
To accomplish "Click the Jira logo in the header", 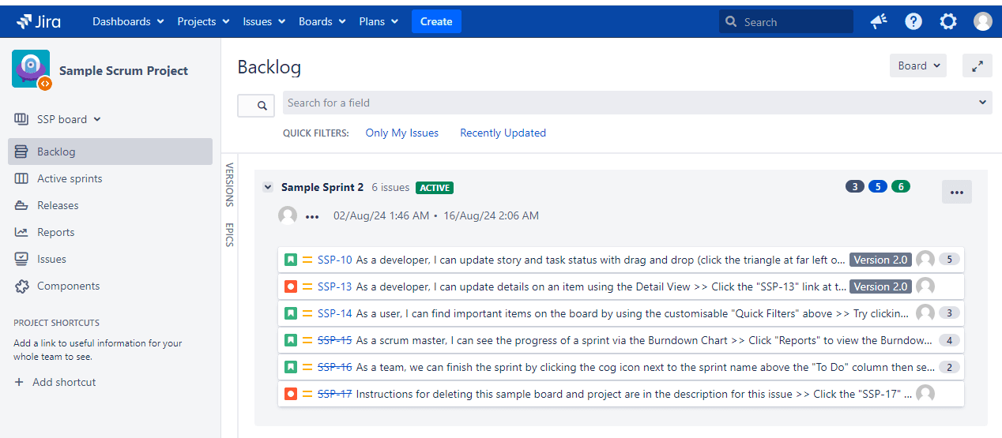I will pyautogui.click(x=39, y=22).
